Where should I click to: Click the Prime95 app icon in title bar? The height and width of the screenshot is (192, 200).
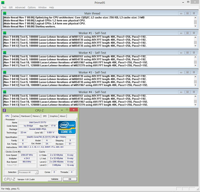point(3,2)
